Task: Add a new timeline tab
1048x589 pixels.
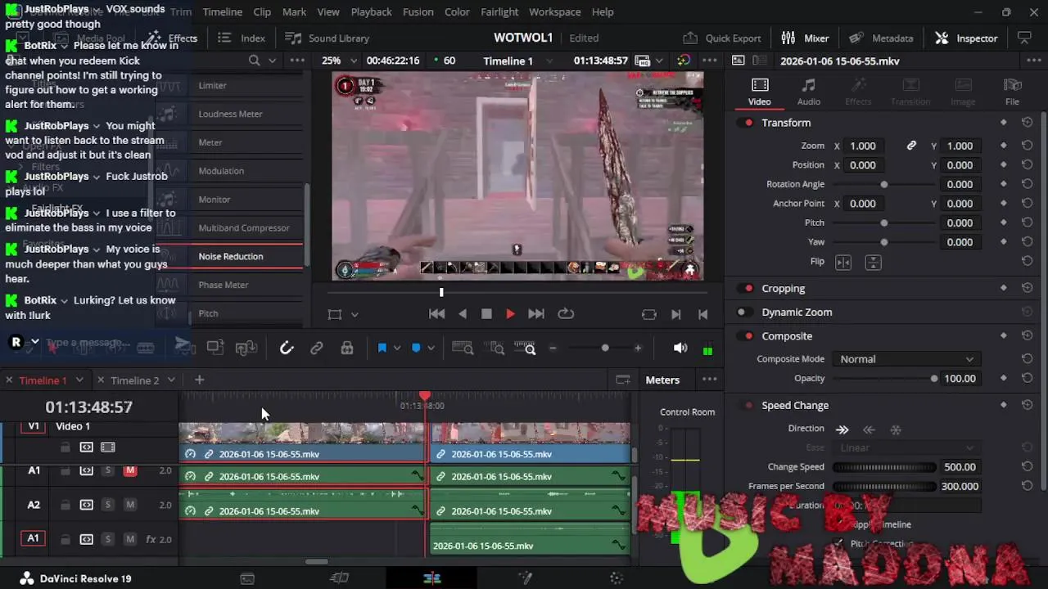Action: pyautogui.click(x=199, y=380)
